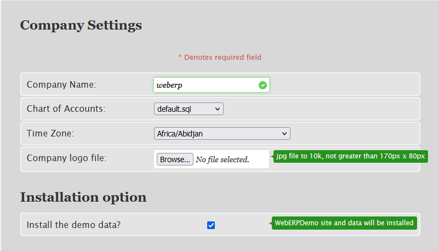Click the Browse button for logo file
The width and height of the screenshot is (439, 251).
coord(175,159)
